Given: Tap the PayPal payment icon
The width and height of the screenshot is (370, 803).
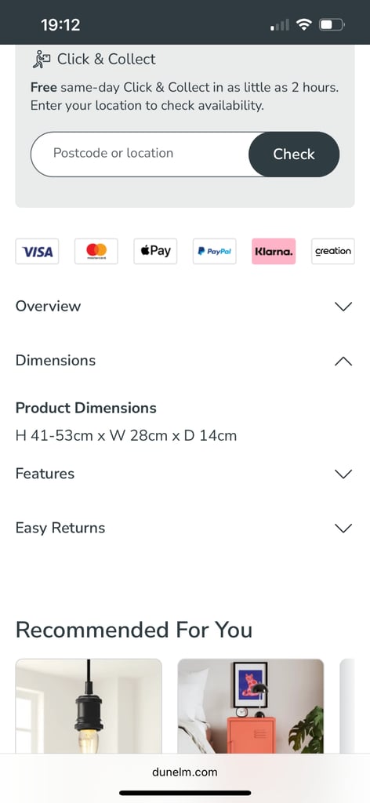Looking at the screenshot, I should tap(215, 252).
